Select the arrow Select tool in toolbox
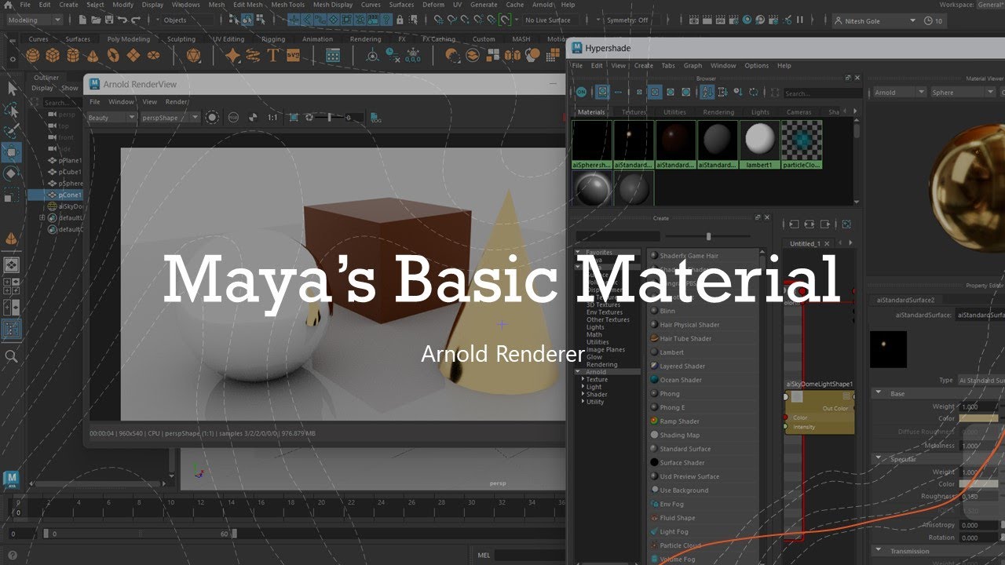Screen dimensions: 1005x565 point(12,89)
